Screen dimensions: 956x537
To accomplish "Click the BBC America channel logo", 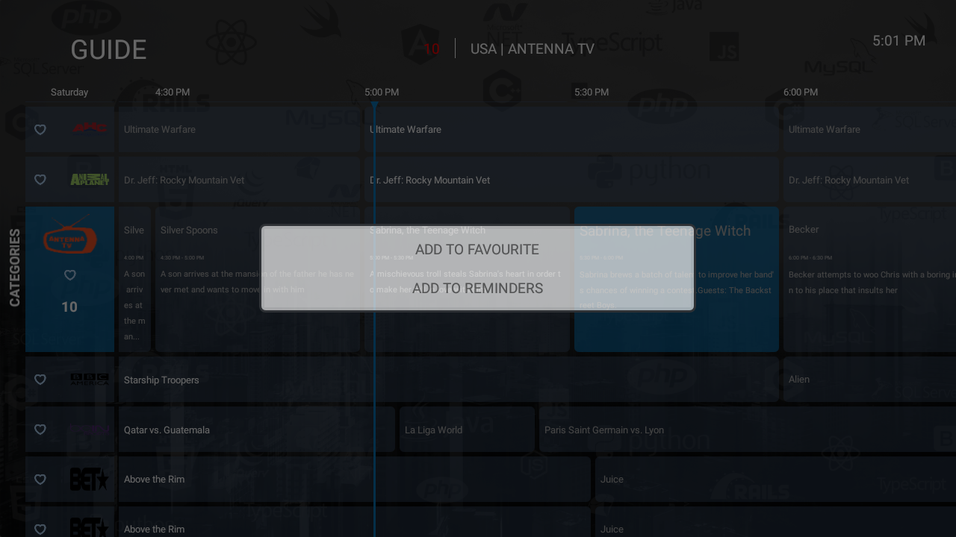I will coord(90,380).
